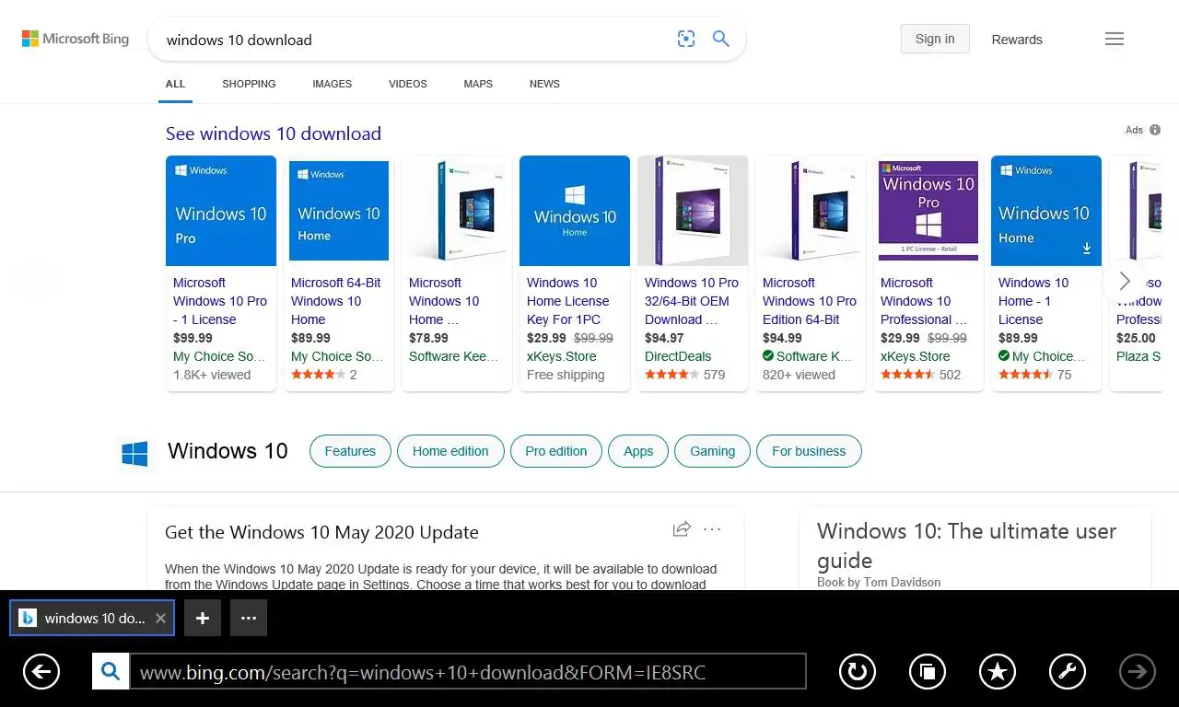Click the search magnifier icon in the Bing box
Image resolution: width=1179 pixels, height=707 pixels.
pyautogui.click(x=721, y=39)
